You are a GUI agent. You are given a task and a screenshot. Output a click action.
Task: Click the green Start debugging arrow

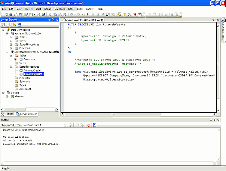point(88,14)
